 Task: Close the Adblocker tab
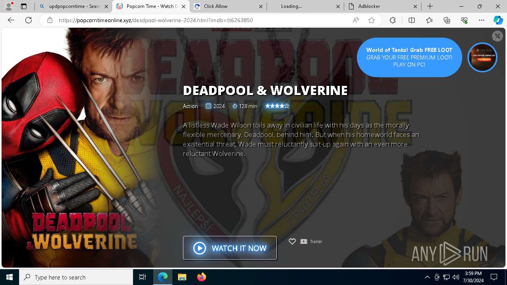pos(415,6)
